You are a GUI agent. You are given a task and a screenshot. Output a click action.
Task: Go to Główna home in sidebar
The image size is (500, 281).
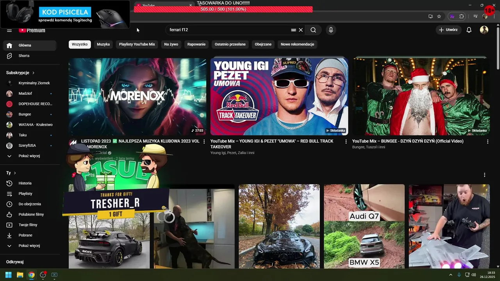30,45
